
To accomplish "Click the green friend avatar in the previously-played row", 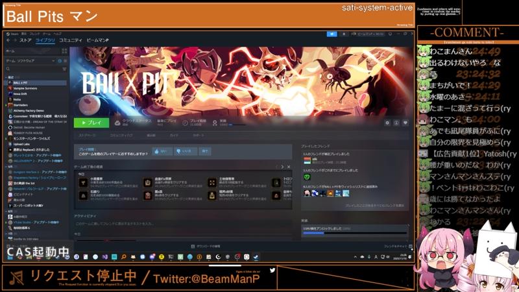I will [x=307, y=177].
